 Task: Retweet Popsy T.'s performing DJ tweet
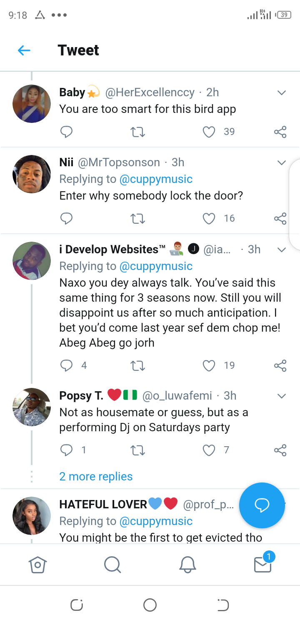point(137,450)
